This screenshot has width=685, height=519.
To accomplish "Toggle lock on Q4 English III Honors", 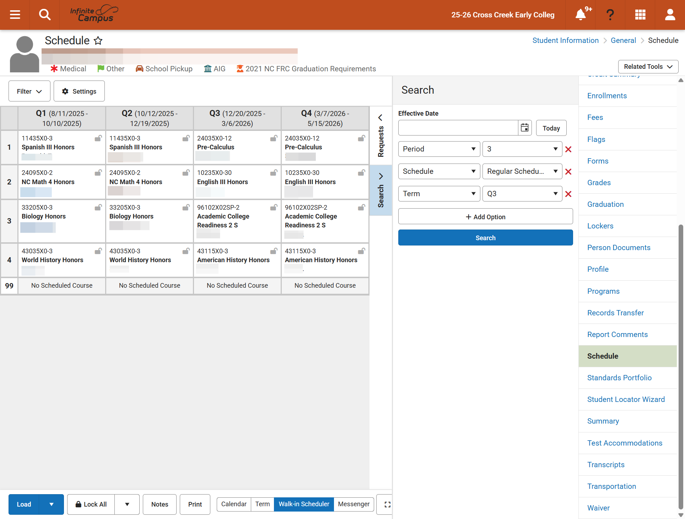I will coord(362,173).
